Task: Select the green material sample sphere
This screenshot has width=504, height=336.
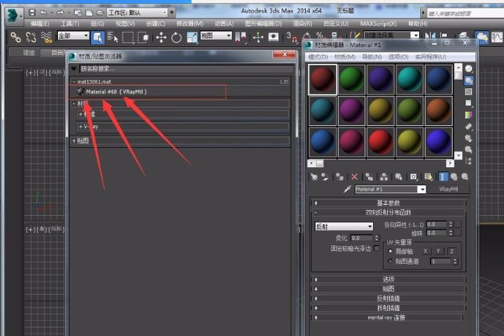Action: 351,79
